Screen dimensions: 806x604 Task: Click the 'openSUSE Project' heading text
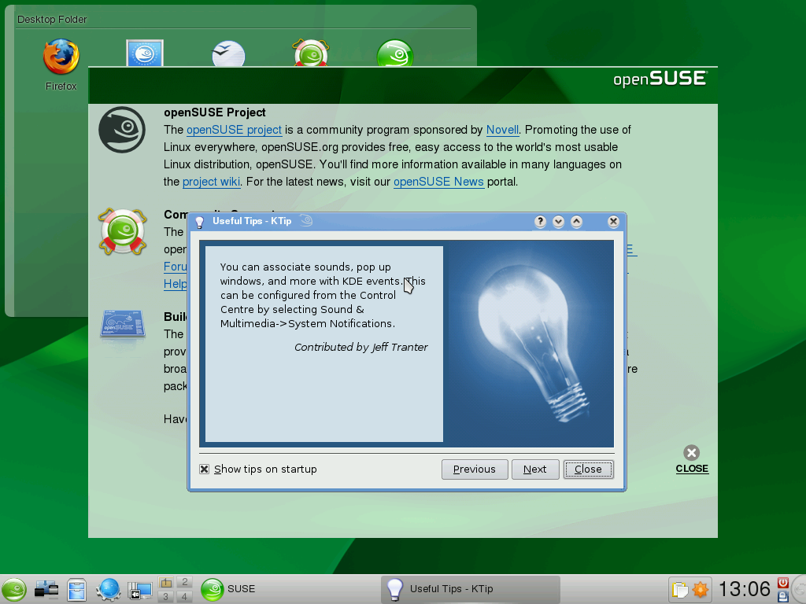214,112
